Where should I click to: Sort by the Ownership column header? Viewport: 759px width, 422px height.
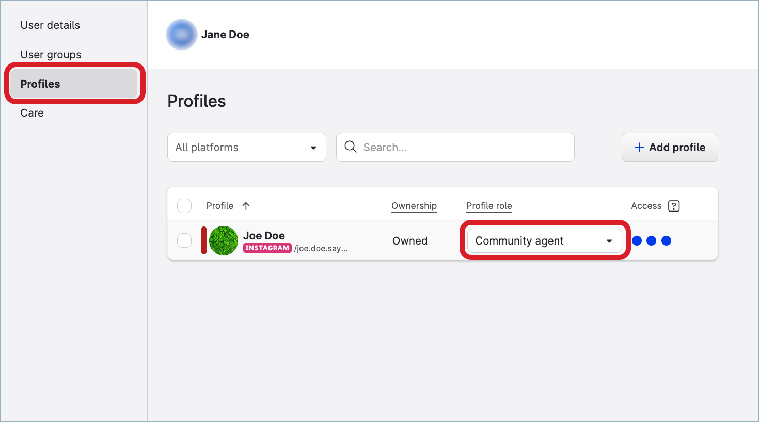coord(414,205)
